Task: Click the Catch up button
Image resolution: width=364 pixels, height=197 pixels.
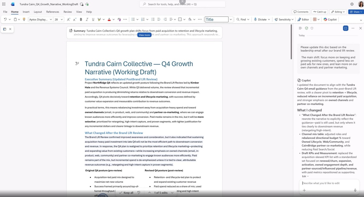Action: click(x=319, y=12)
